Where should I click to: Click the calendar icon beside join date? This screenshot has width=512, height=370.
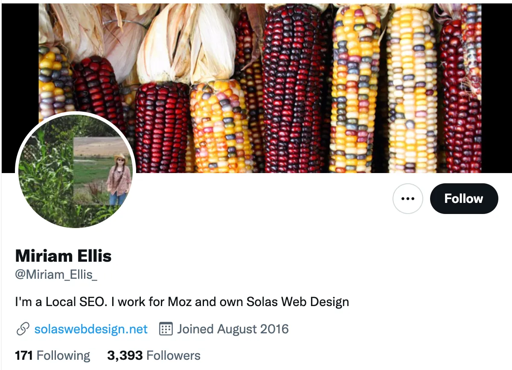click(x=166, y=329)
